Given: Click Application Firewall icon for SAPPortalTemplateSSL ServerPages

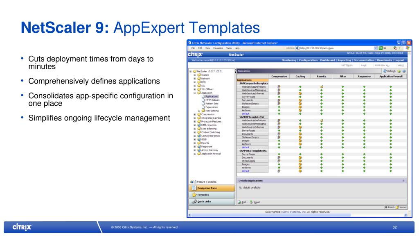Looking at the screenshot, I should pyautogui.click(x=391, y=154).
